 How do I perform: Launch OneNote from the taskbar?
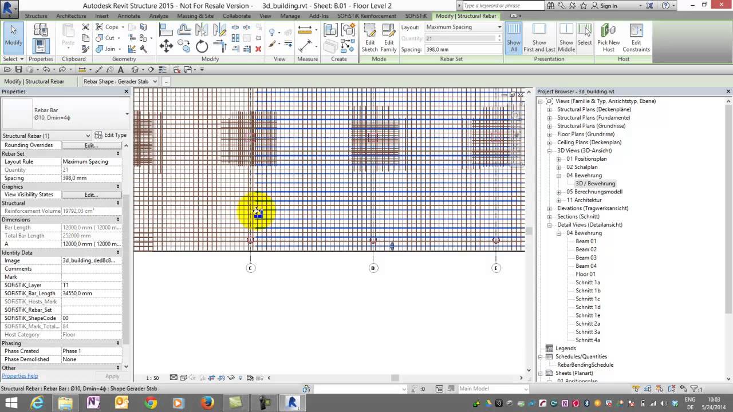[x=93, y=403]
